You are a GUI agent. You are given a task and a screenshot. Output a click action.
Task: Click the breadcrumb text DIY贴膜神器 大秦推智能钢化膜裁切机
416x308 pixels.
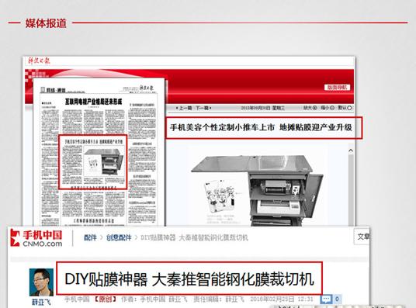(194, 237)
